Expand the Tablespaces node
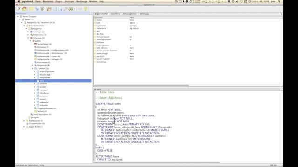 [x=24, y=121]
